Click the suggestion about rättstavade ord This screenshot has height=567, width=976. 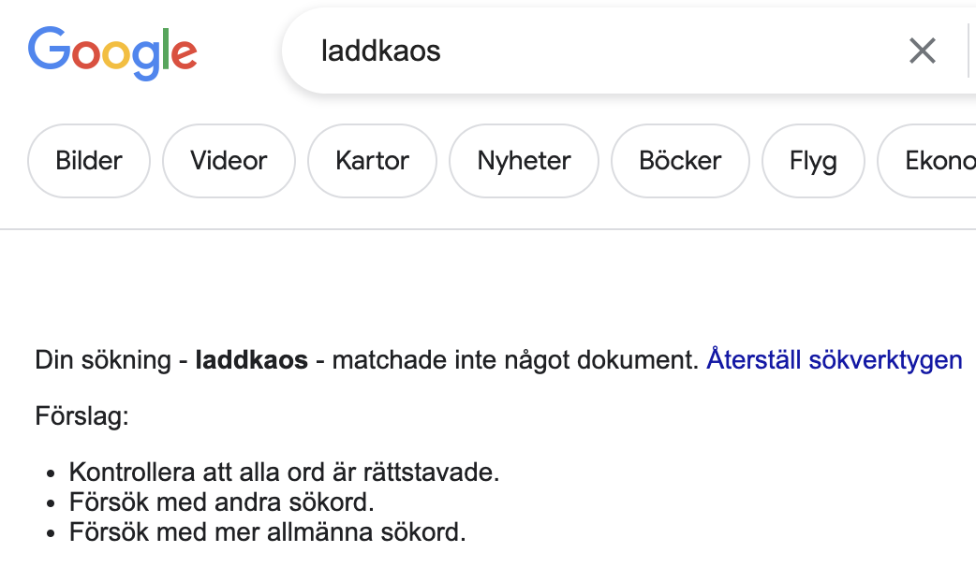click(285, 472)
